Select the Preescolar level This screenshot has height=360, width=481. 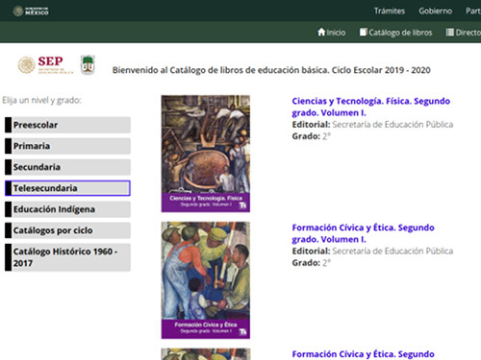tap(67, 125)
